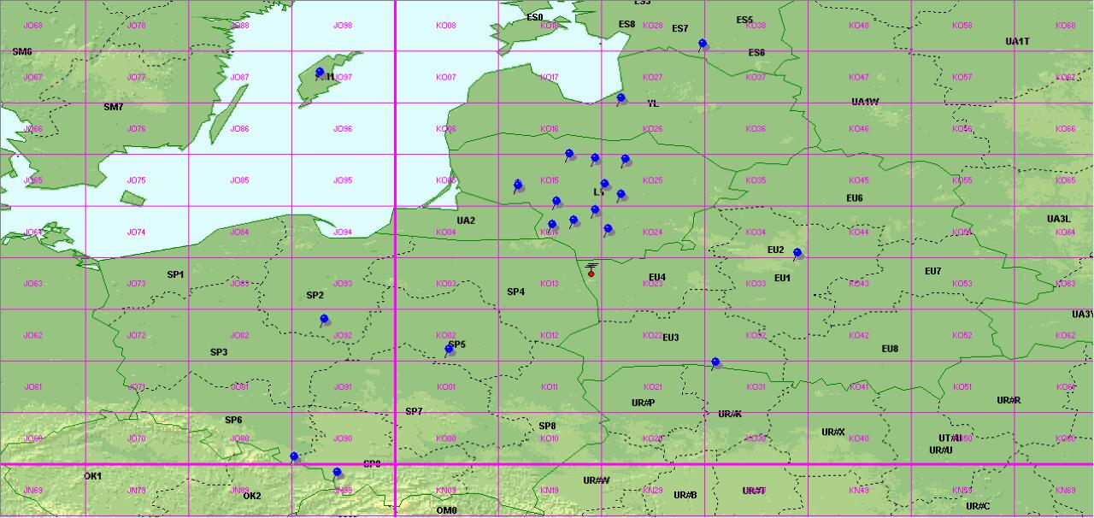Select the UA1W region label
1094x518 pixels.
click(x=865, y=102)
